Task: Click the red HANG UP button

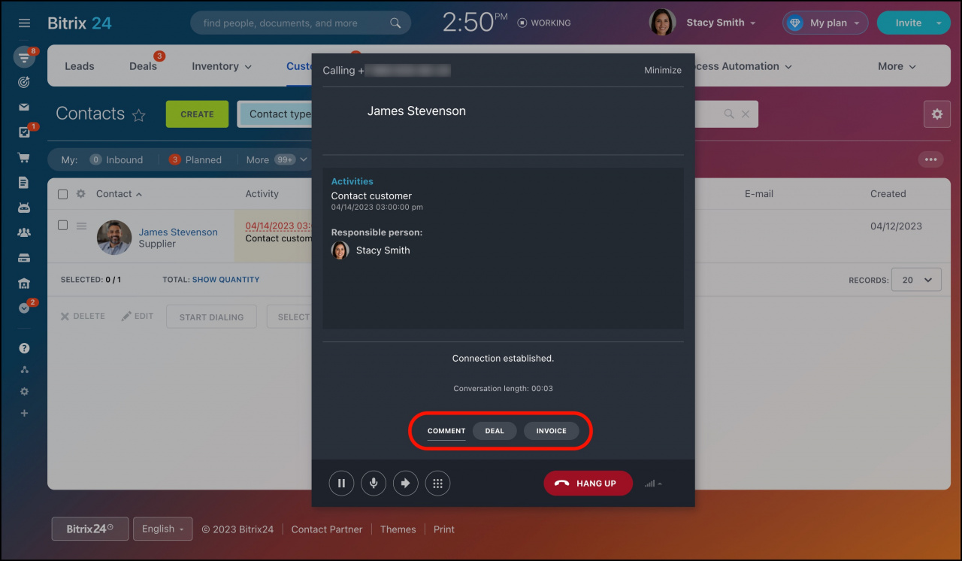Action: (x=588, y=484)
